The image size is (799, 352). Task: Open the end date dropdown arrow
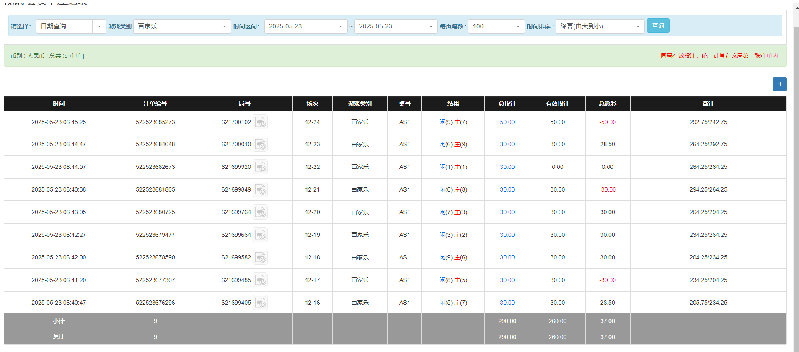click(431, 26)
